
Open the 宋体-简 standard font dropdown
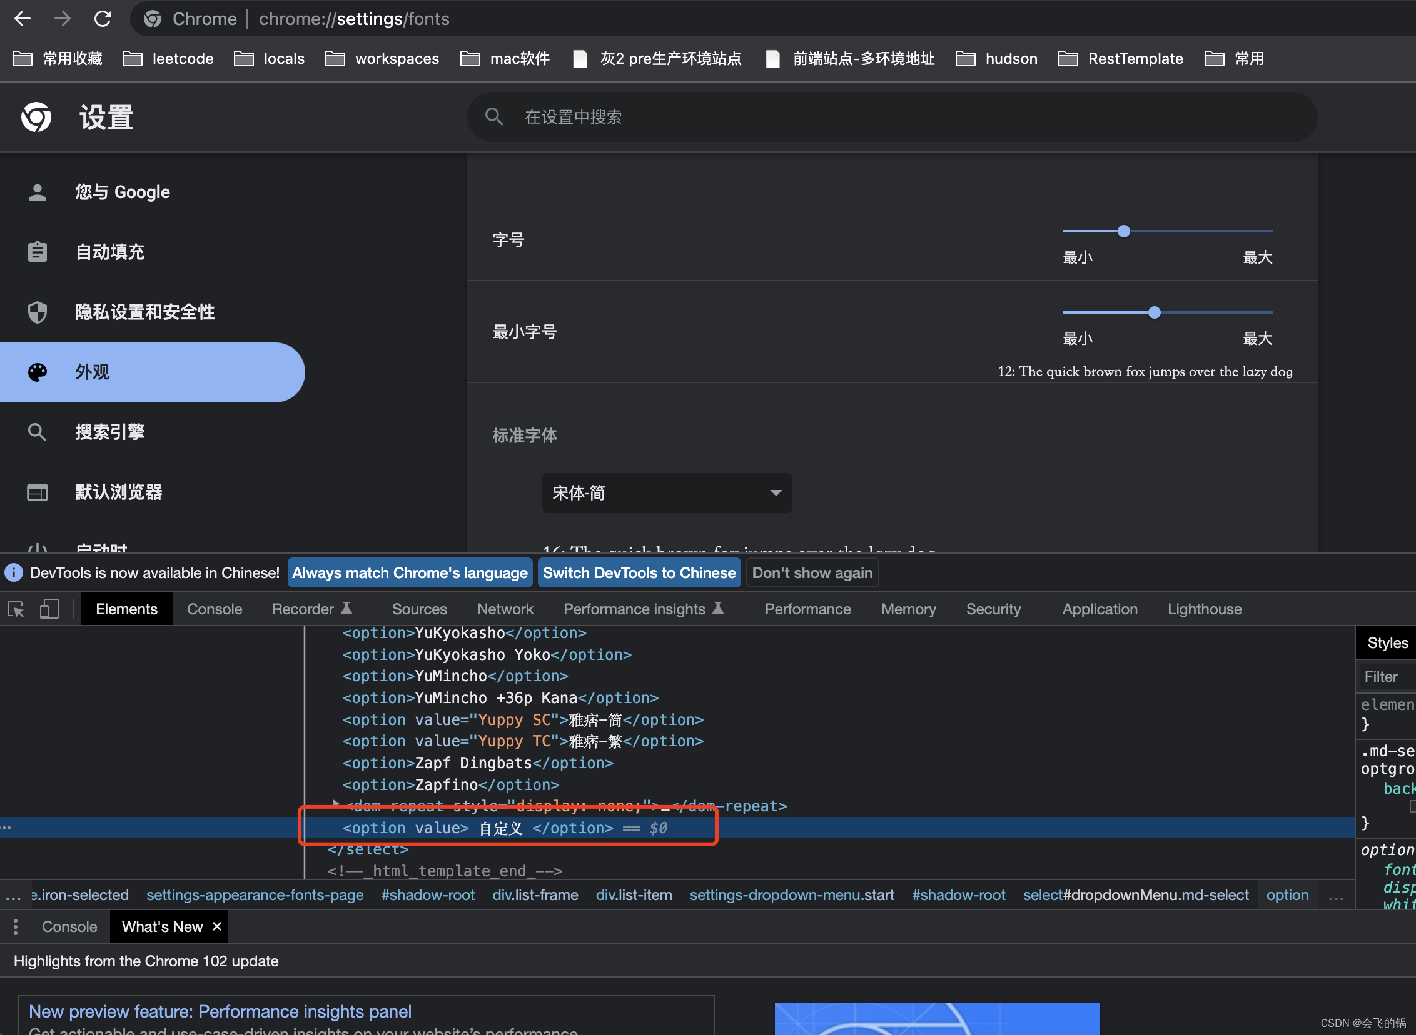click(x=666, y=493)
